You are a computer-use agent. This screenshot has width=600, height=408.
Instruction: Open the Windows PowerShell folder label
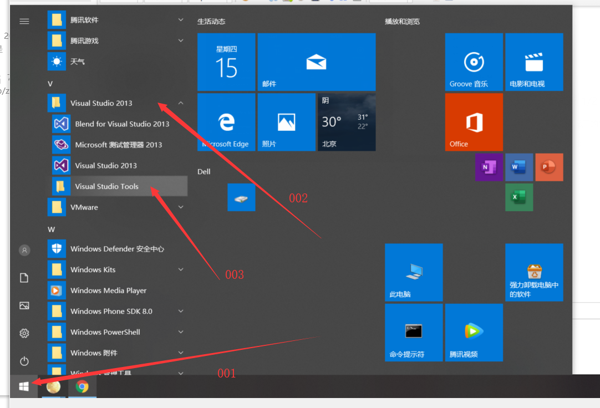[105, 332]
